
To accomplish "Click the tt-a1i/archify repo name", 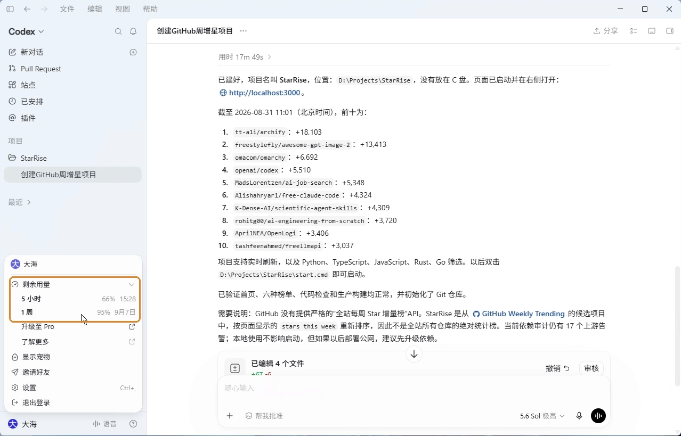I will pos(260,133).
